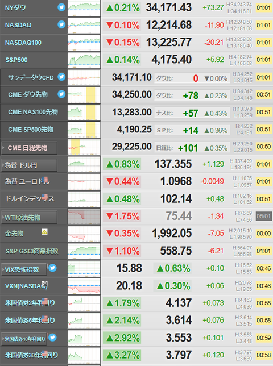Screen dimensions: 273x366
Task: Expand the CME 日経先物 button
Action: click(x=29, y=148)
